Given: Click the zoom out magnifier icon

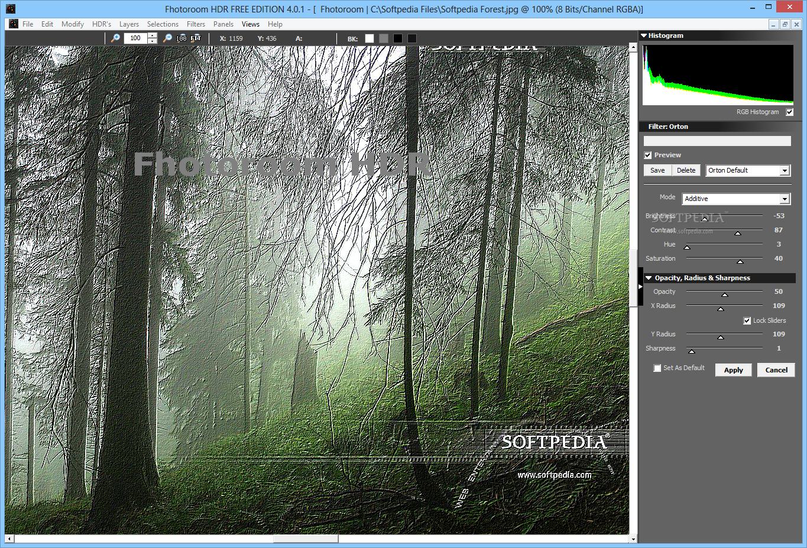Looking at the screenshot, I should (167, 38).
